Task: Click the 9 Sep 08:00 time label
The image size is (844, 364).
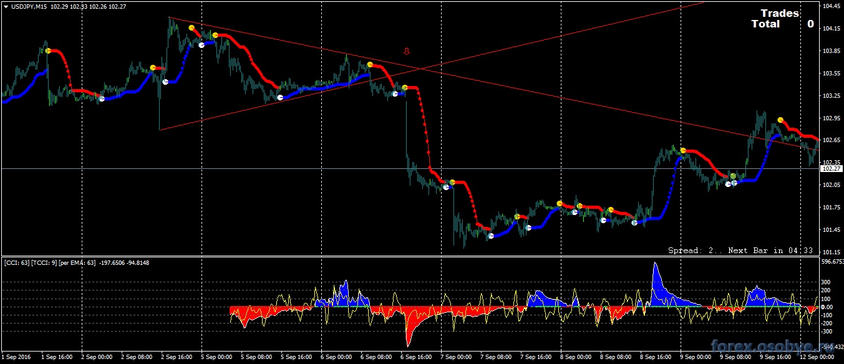Action: click(x=736, y=358)
